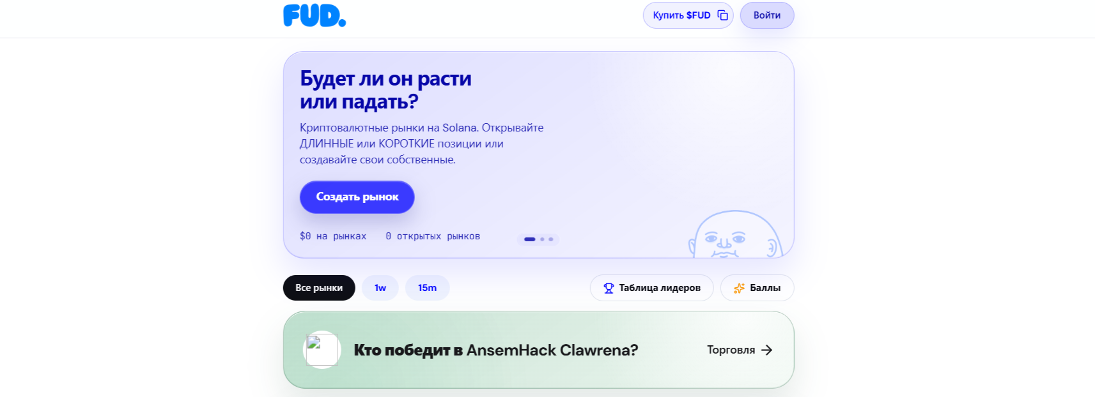
Task: Click the Криптовалютные рынки на Solana description
Action: (421, 144)
